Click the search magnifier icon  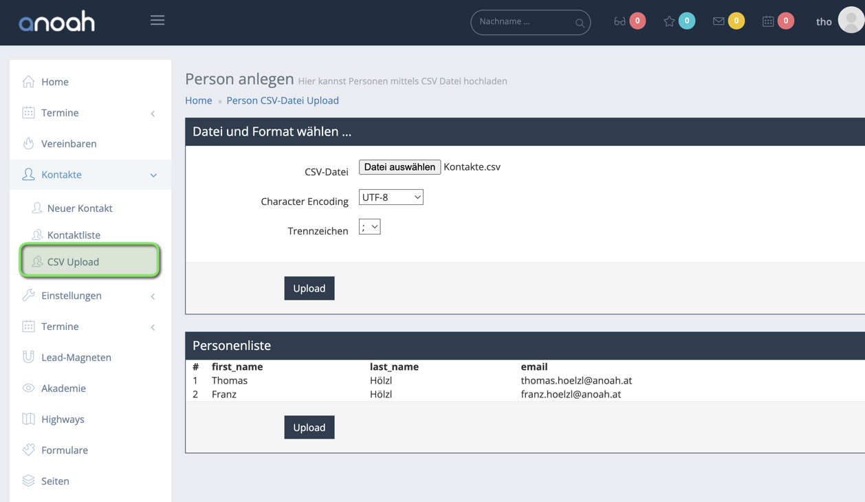[580, 23]
